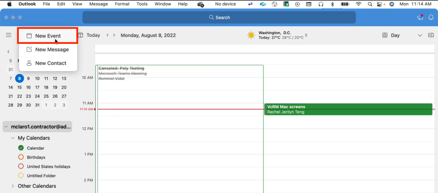The height and width of the screenshot is (193, 438).
Task: Click the New Event menu option
Action: click(x=48, y=36)
